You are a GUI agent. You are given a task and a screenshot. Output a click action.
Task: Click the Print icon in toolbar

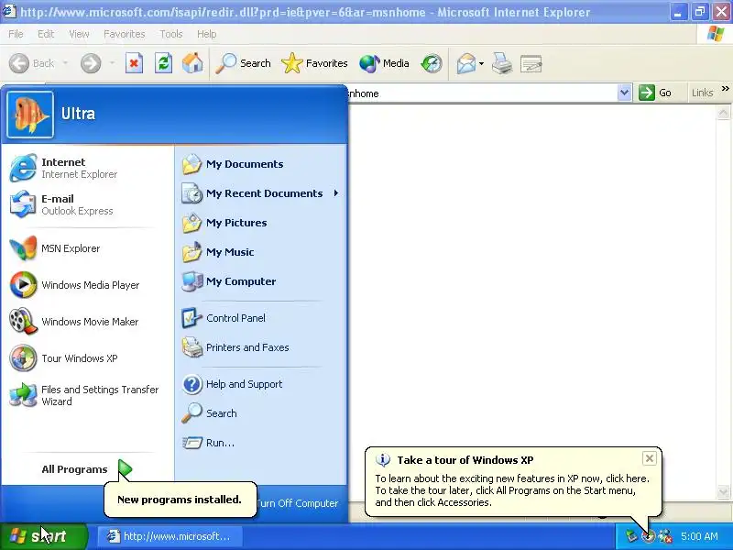click(501, 63)
